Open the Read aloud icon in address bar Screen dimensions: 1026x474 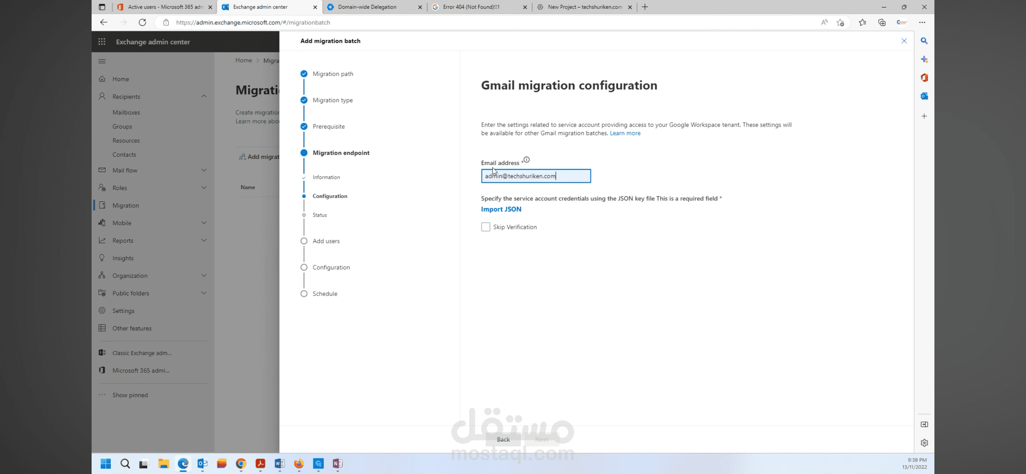coord(824,23)
